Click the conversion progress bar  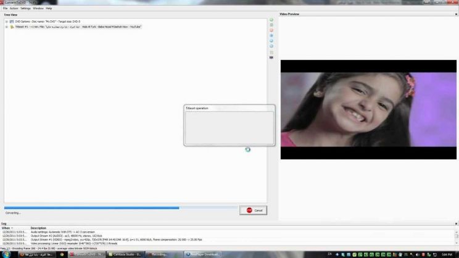tap(121, 208)
